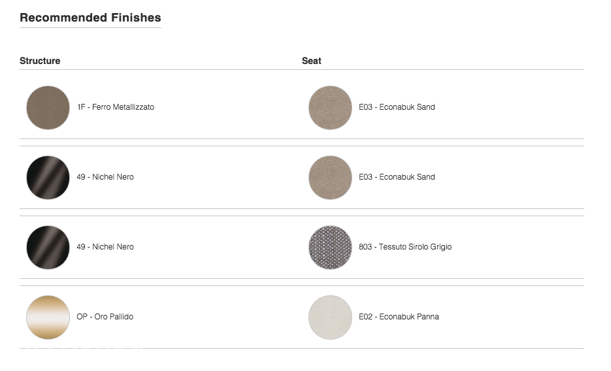611x371 pixels.
Task: Click '49 - Nichel Nero' label paired with Tessuto Sirolo
Action: [105, 247]
